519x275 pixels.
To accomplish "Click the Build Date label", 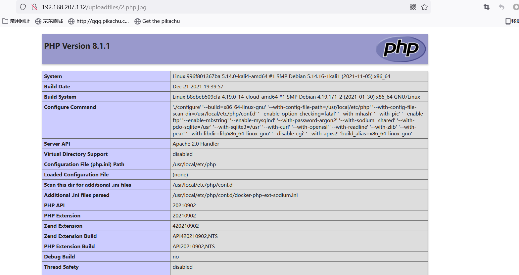I will (57, 87).
